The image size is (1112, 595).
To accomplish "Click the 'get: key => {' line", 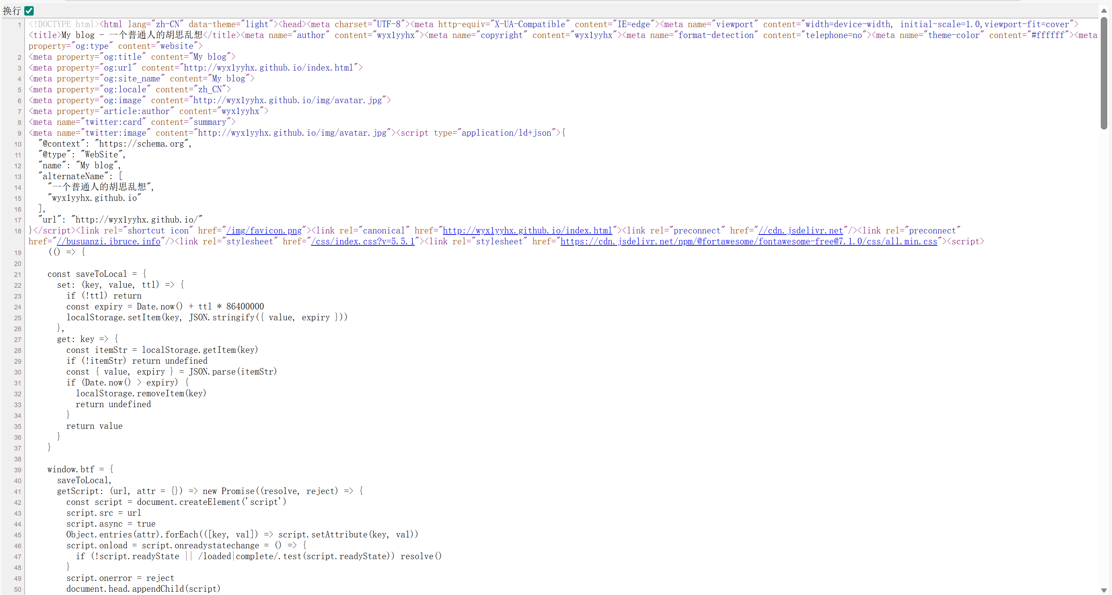I will pos(88,339).
